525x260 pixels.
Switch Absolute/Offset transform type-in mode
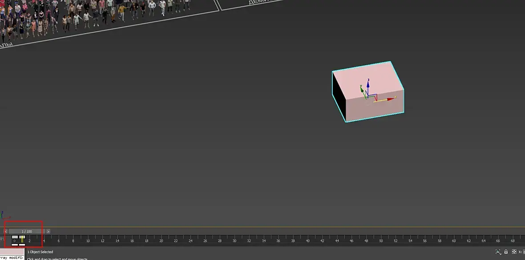[514, 252]
